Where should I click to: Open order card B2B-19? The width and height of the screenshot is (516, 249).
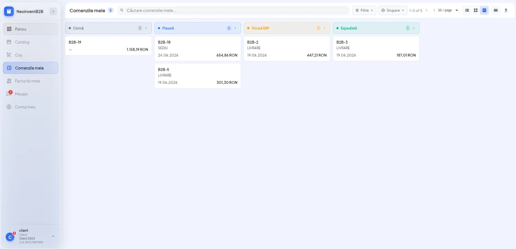tap(108, 46)
